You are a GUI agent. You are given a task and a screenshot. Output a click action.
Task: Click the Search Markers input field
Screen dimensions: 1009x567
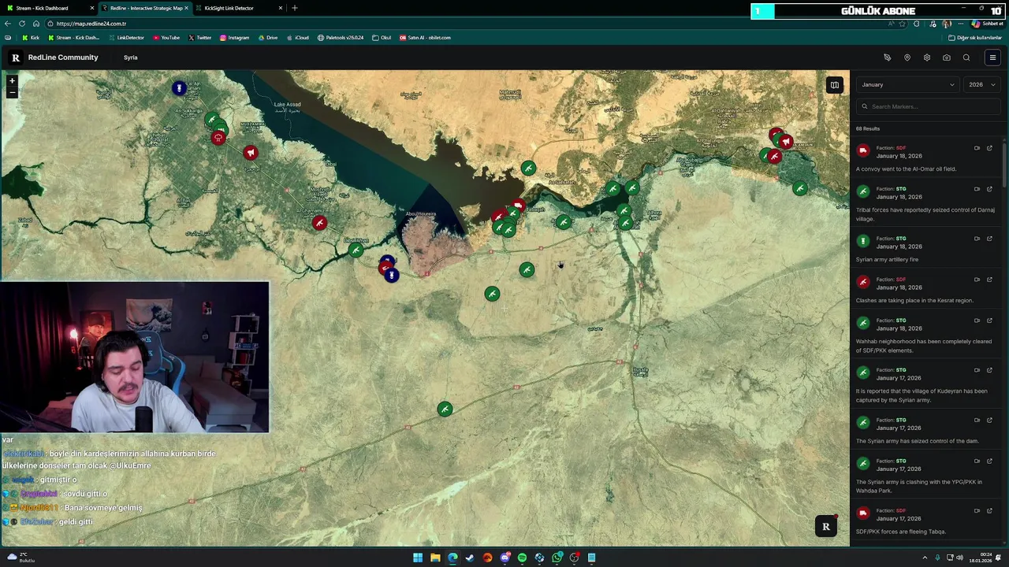tap(928, 106)
